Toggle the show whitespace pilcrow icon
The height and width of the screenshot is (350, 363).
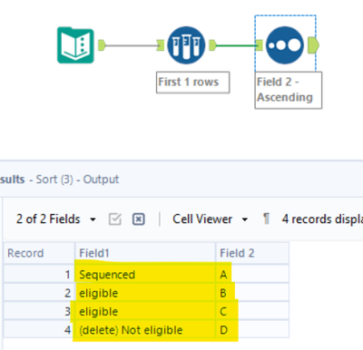click(x=266, y=219)
